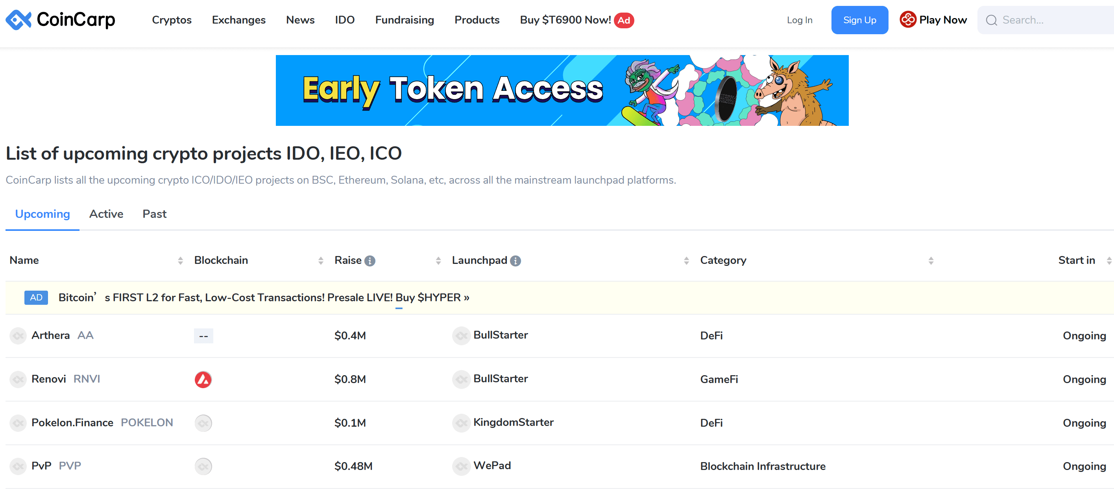Open the IDO menu
Viewport: 1114px width, 492px height.
click(345, 20)
